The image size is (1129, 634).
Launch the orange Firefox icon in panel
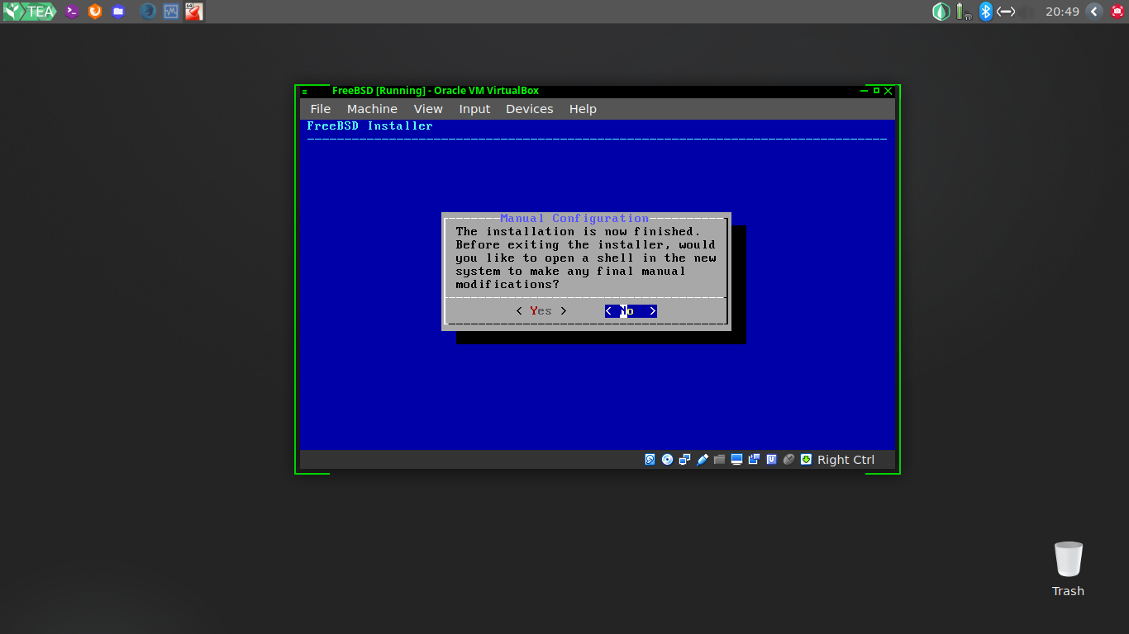point(95,12)
